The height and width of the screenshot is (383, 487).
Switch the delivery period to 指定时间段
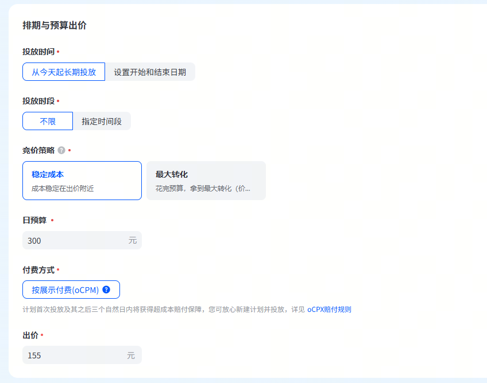(x=102, y=122)
